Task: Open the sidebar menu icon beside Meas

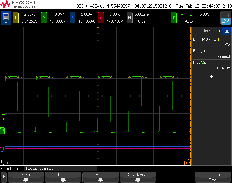Action: 227,31
